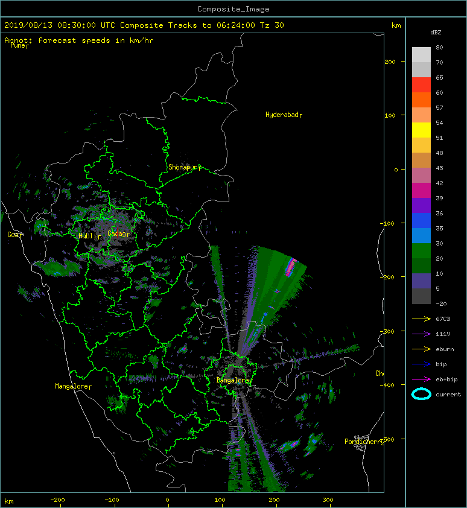Click the Gadag city label
The height and width of the screenshot is (508, 467).
pyautogui.click(x=116, y=233)
